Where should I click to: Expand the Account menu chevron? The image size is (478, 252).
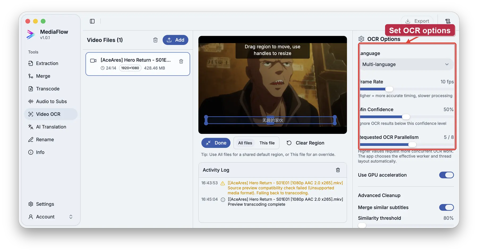click(x=71, y=217)
